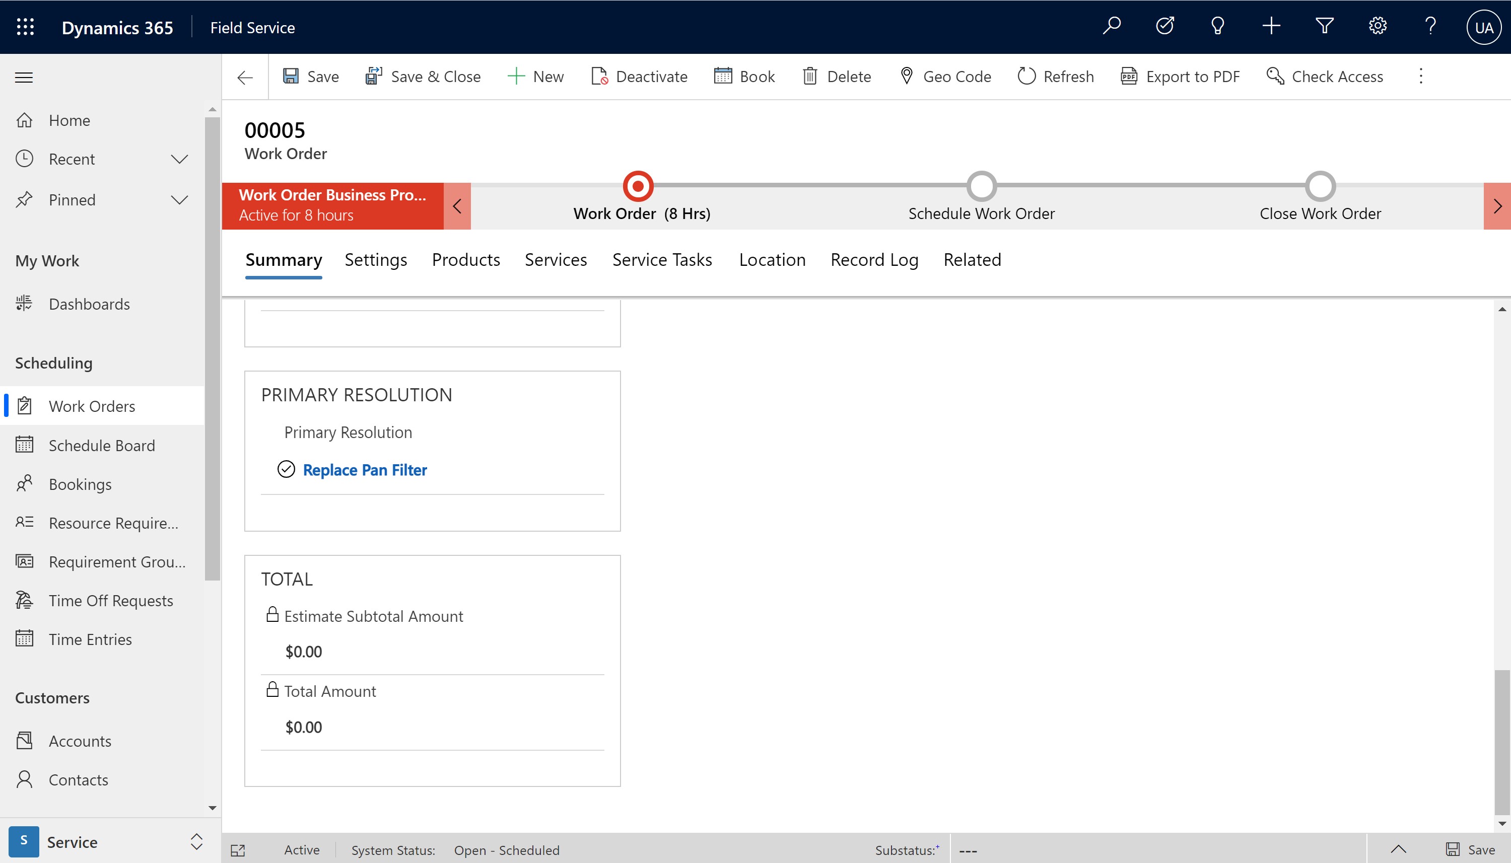
Task: Click the search magnifier icon
Action: [1112, 27]
